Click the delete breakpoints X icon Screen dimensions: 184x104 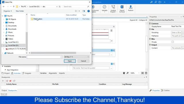pos(3,81)
